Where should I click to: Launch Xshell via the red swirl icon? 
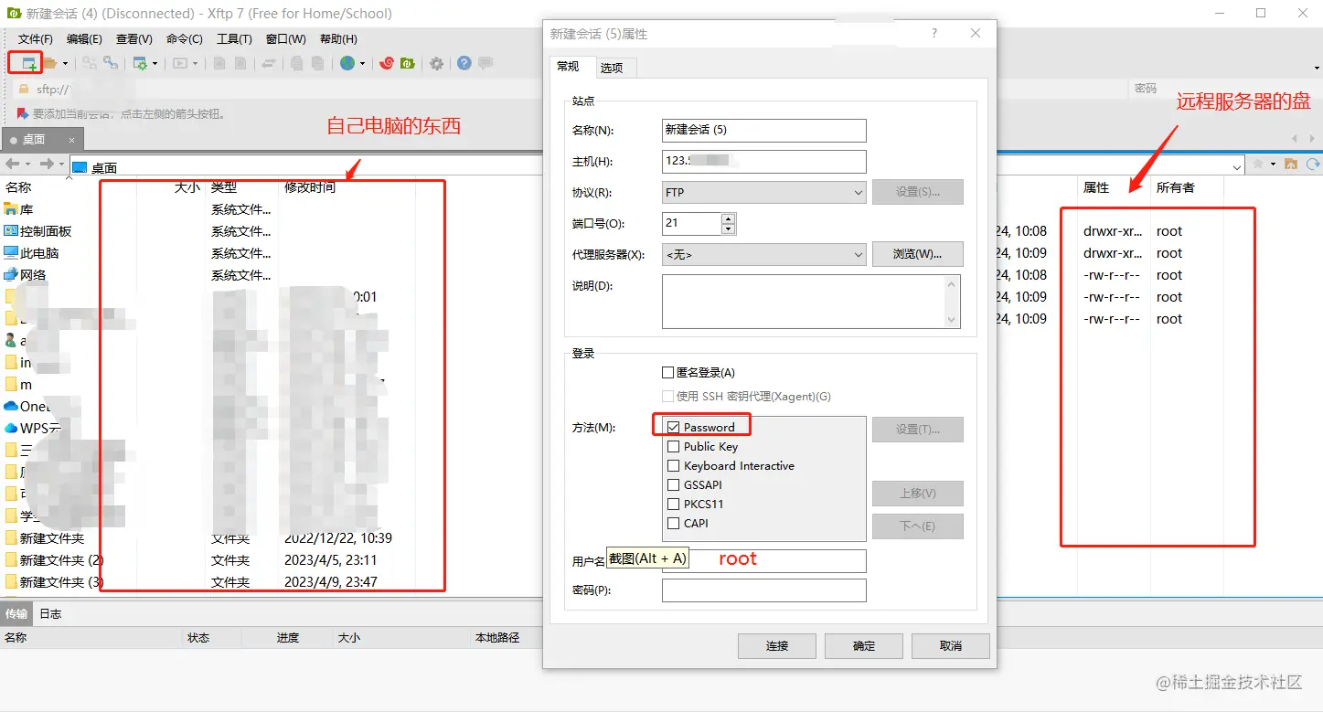click(387, 63)
